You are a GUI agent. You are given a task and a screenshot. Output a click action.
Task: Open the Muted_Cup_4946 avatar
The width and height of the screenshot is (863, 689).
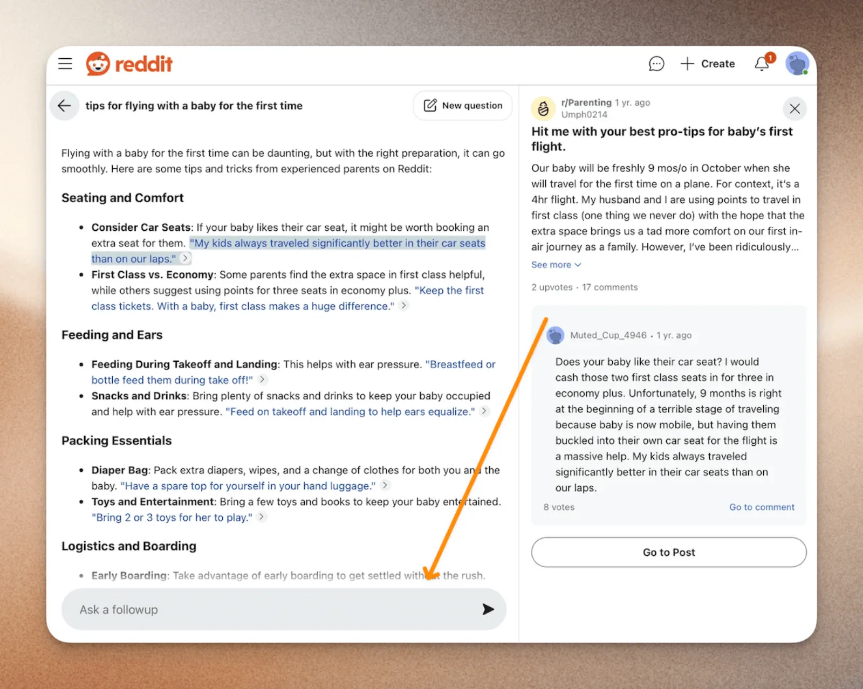point(555,335)
